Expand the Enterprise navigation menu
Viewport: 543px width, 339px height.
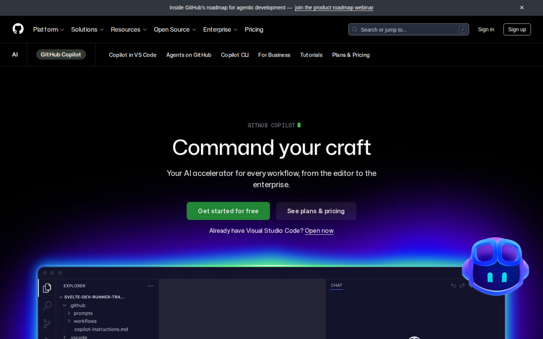220,29
